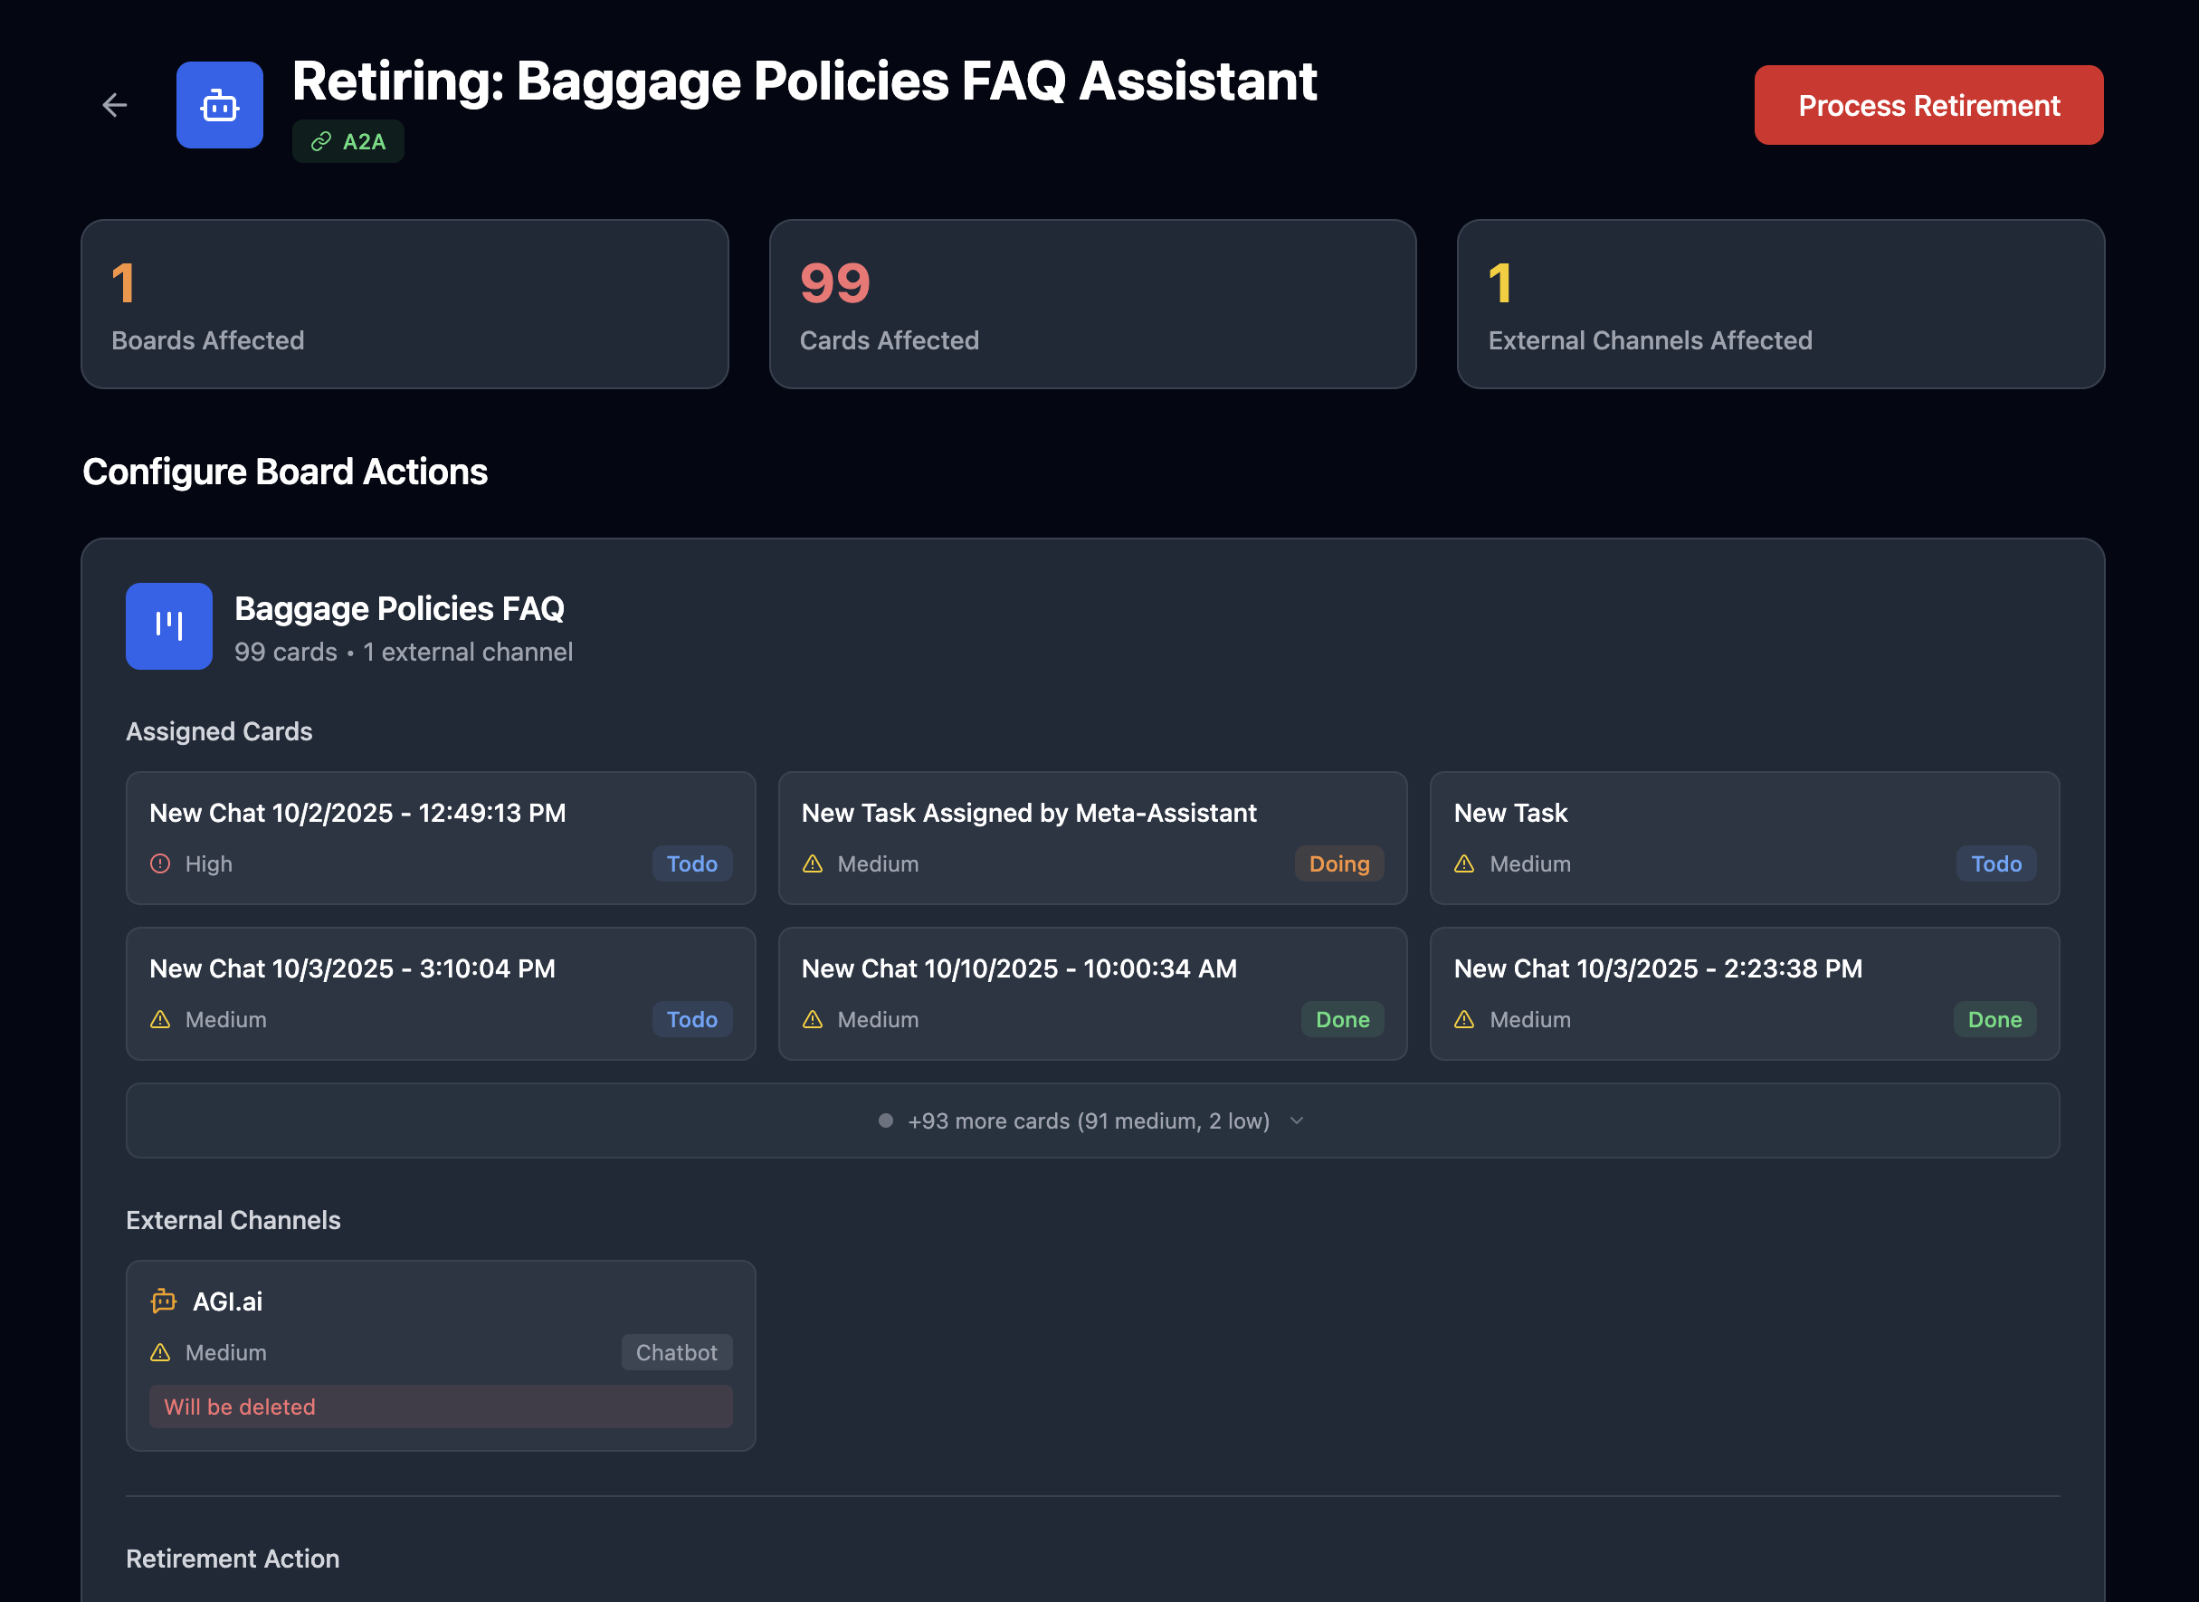Click warning icon on Meta-Assistant task card
This screenshot has height=1602, width=2199.
813,863
